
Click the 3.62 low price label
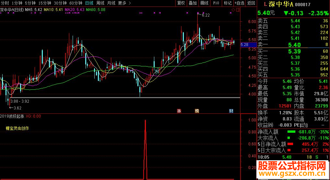click(x=18, y=108)
